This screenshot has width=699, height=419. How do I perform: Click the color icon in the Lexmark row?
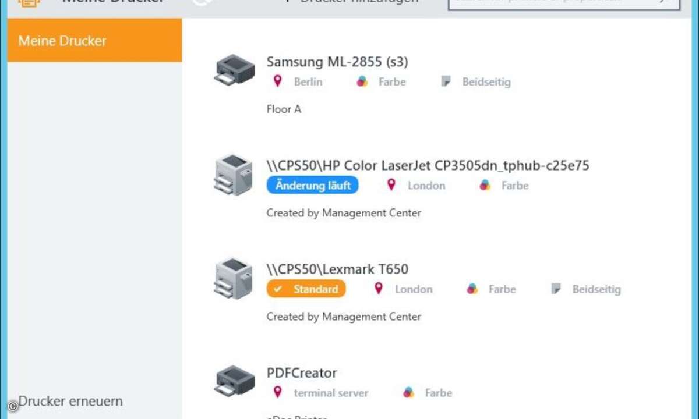coord(472,289)
